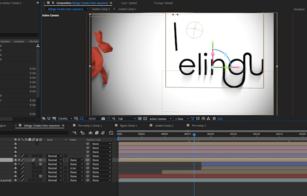Toggle pixel aspect ratio correction icon
This screenshot has height=196, width=307.
click(193, 119)
